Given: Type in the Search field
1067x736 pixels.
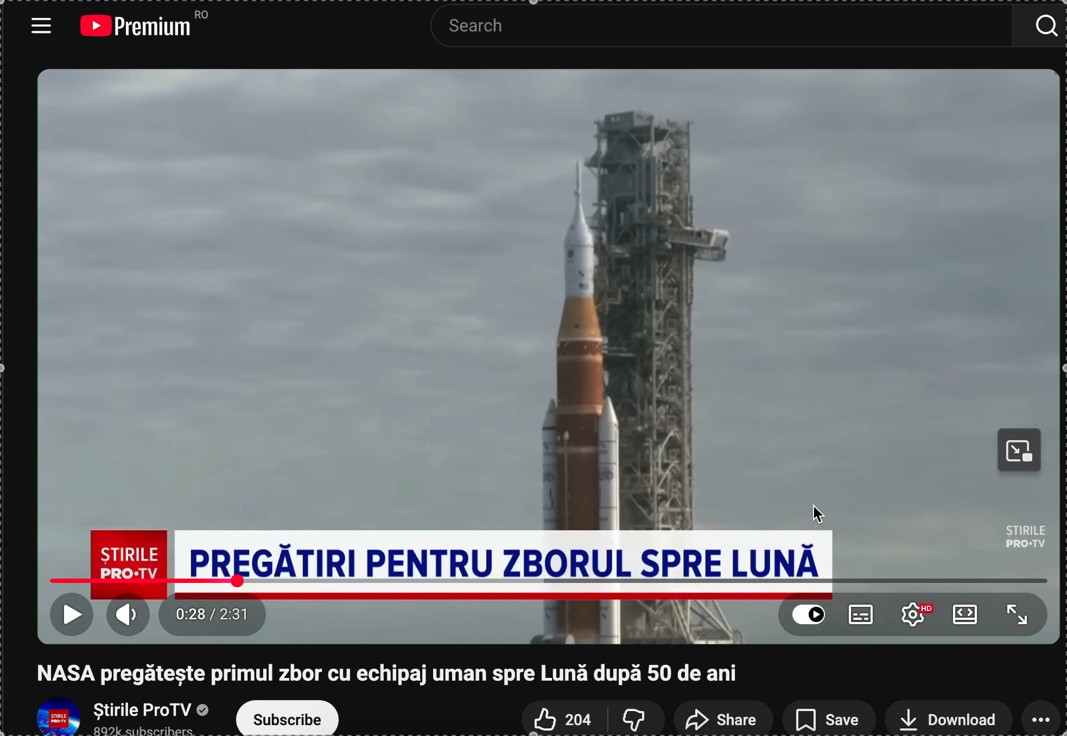Looking at the screenshot, I should click(x=722, y=26).
